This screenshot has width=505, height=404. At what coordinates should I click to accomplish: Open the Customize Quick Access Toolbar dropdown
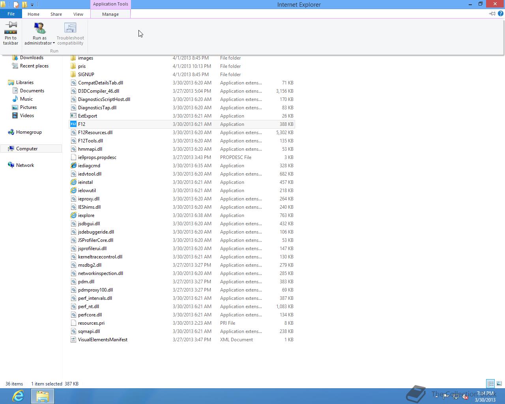(x=32, y=5)
